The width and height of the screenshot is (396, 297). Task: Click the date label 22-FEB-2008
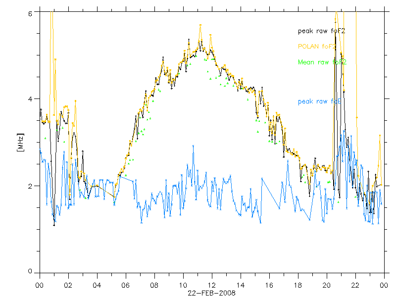(212, 293)
